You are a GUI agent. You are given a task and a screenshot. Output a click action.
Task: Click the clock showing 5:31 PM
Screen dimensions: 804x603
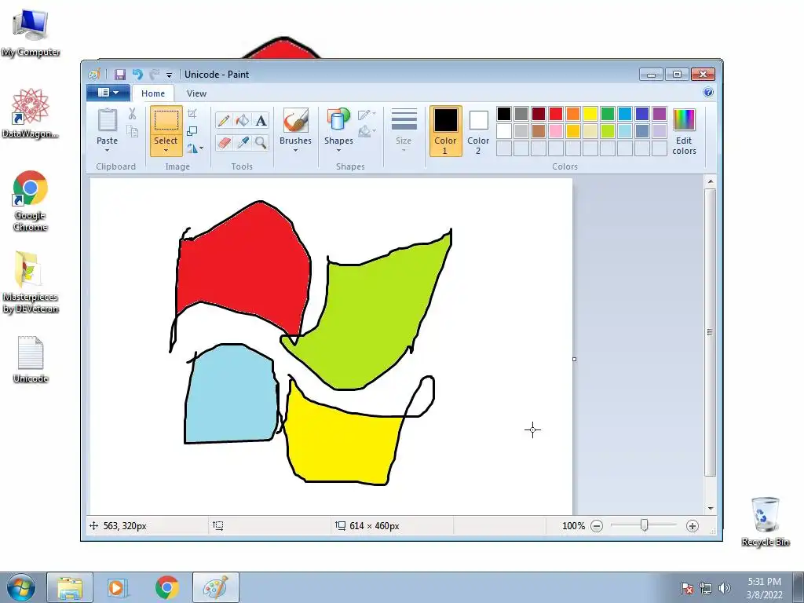click(x=764, y=582)
